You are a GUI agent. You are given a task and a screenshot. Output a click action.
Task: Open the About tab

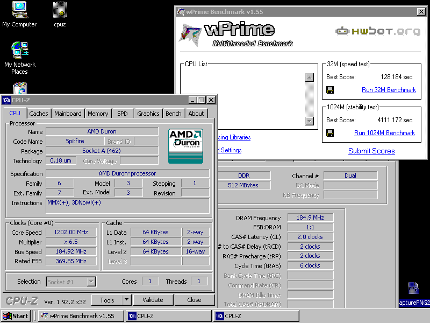coord(196,114)
